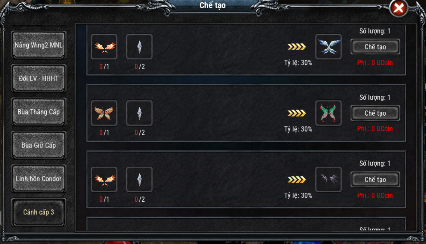Click the crystal gem in second recipe
This screenshot has width=426, height=244.
click(139, 113)
